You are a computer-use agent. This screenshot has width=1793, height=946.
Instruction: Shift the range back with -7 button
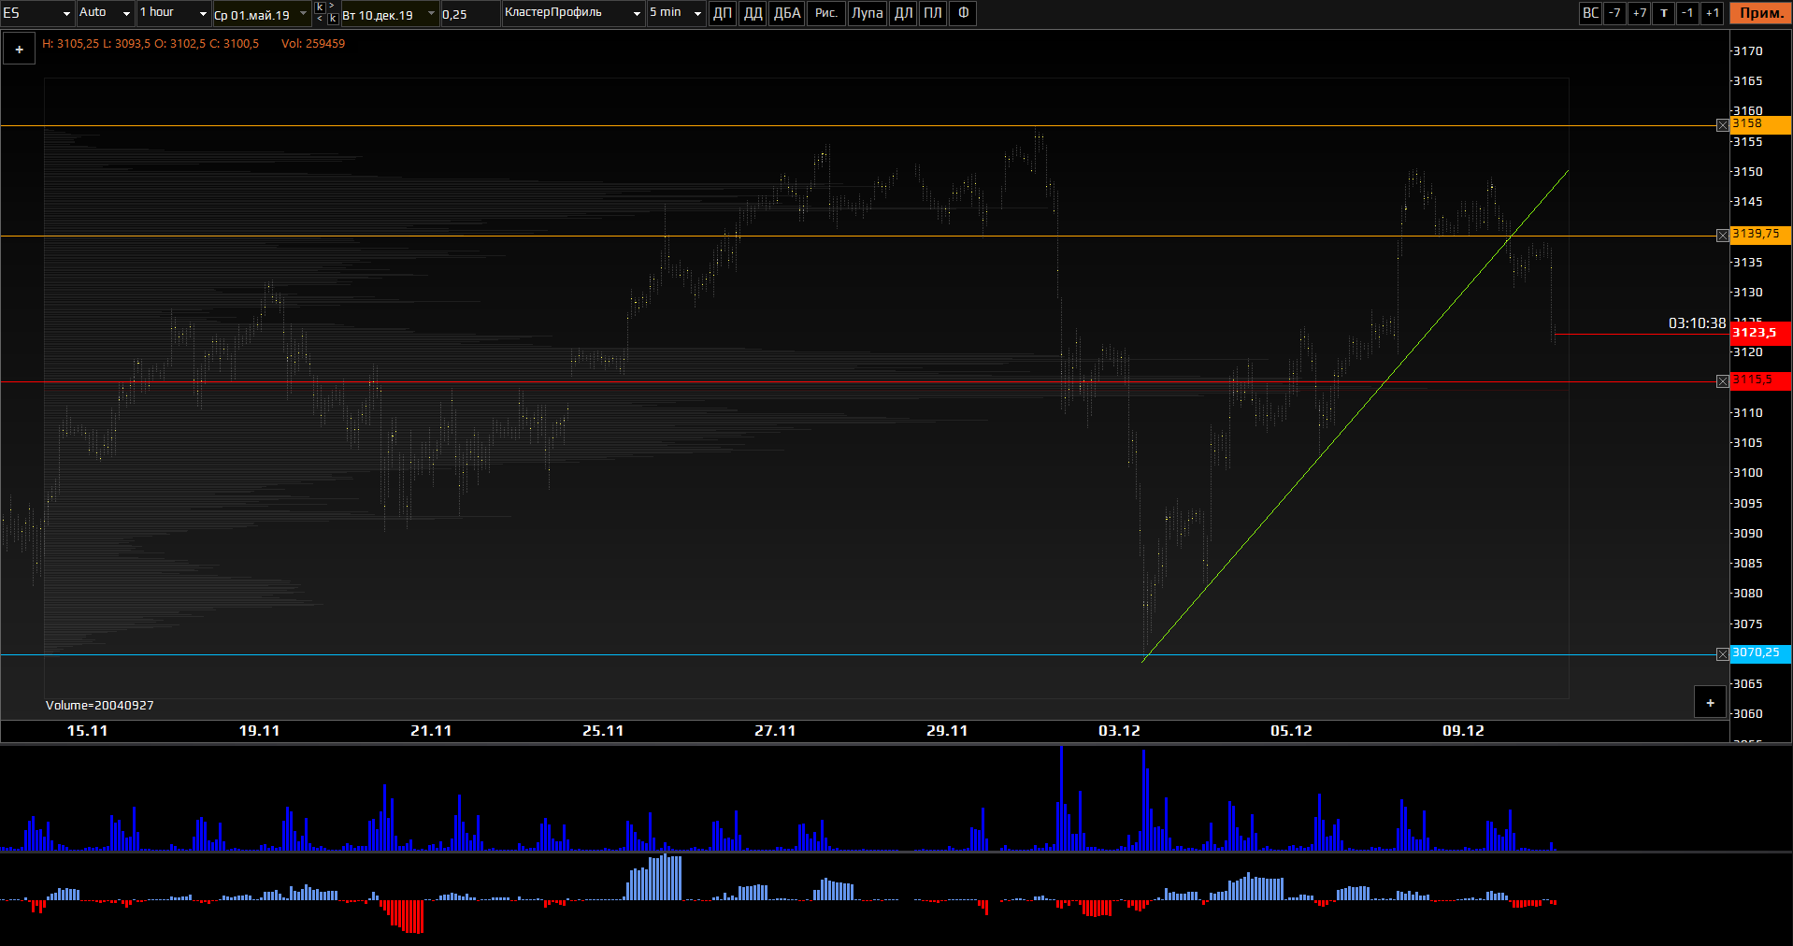[1614, 13]
